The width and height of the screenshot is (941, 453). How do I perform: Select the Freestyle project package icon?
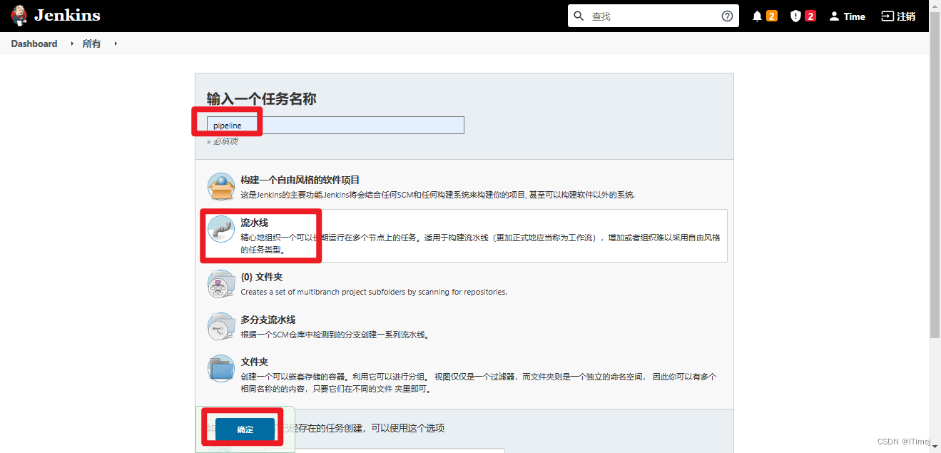click(221, 186)
